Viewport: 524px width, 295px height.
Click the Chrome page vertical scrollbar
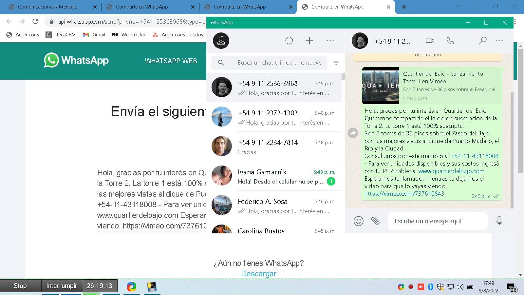(x=520, y=111)
